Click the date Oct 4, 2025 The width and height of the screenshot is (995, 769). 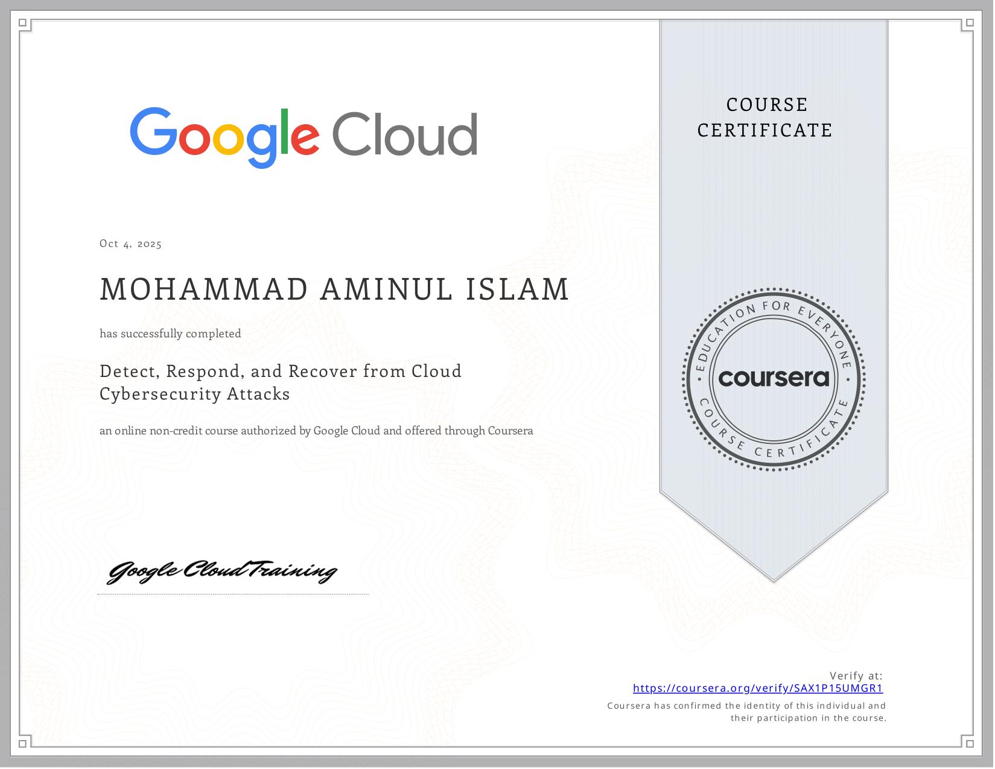pos(131,244)
